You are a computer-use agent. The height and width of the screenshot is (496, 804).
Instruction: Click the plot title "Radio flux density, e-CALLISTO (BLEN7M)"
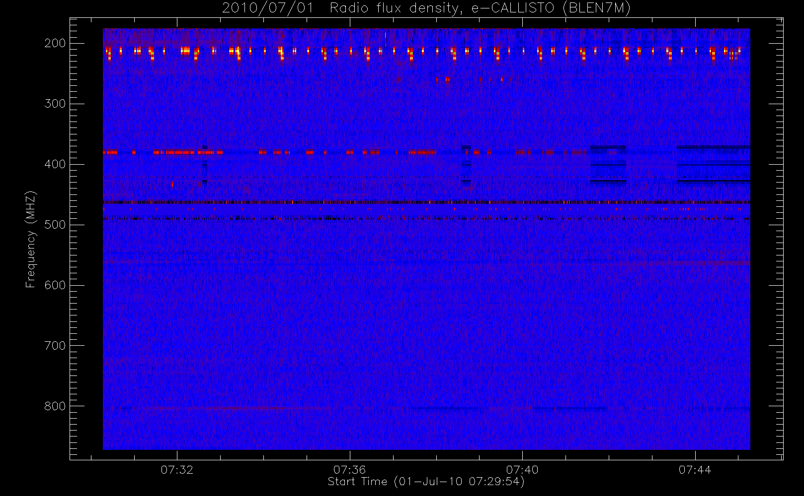pyautogui.click(x=480, y=8)
